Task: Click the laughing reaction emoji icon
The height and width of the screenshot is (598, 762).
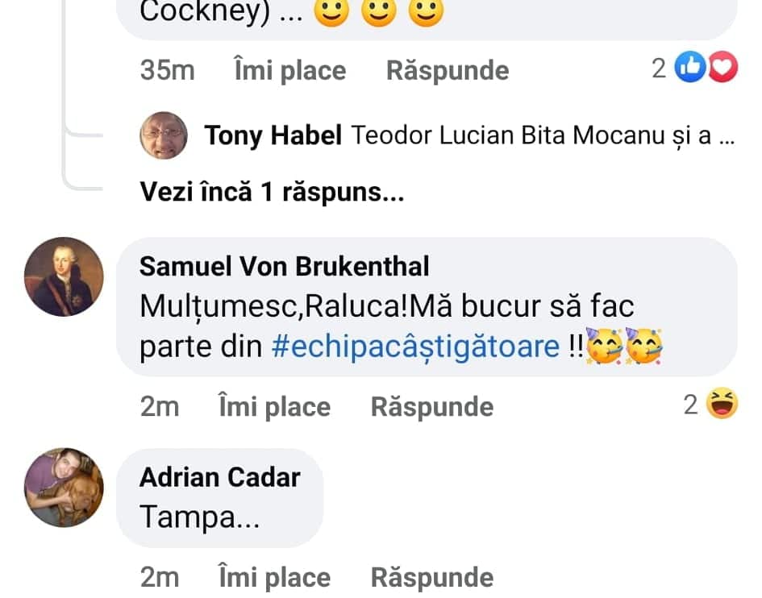Action: point(722,405)
